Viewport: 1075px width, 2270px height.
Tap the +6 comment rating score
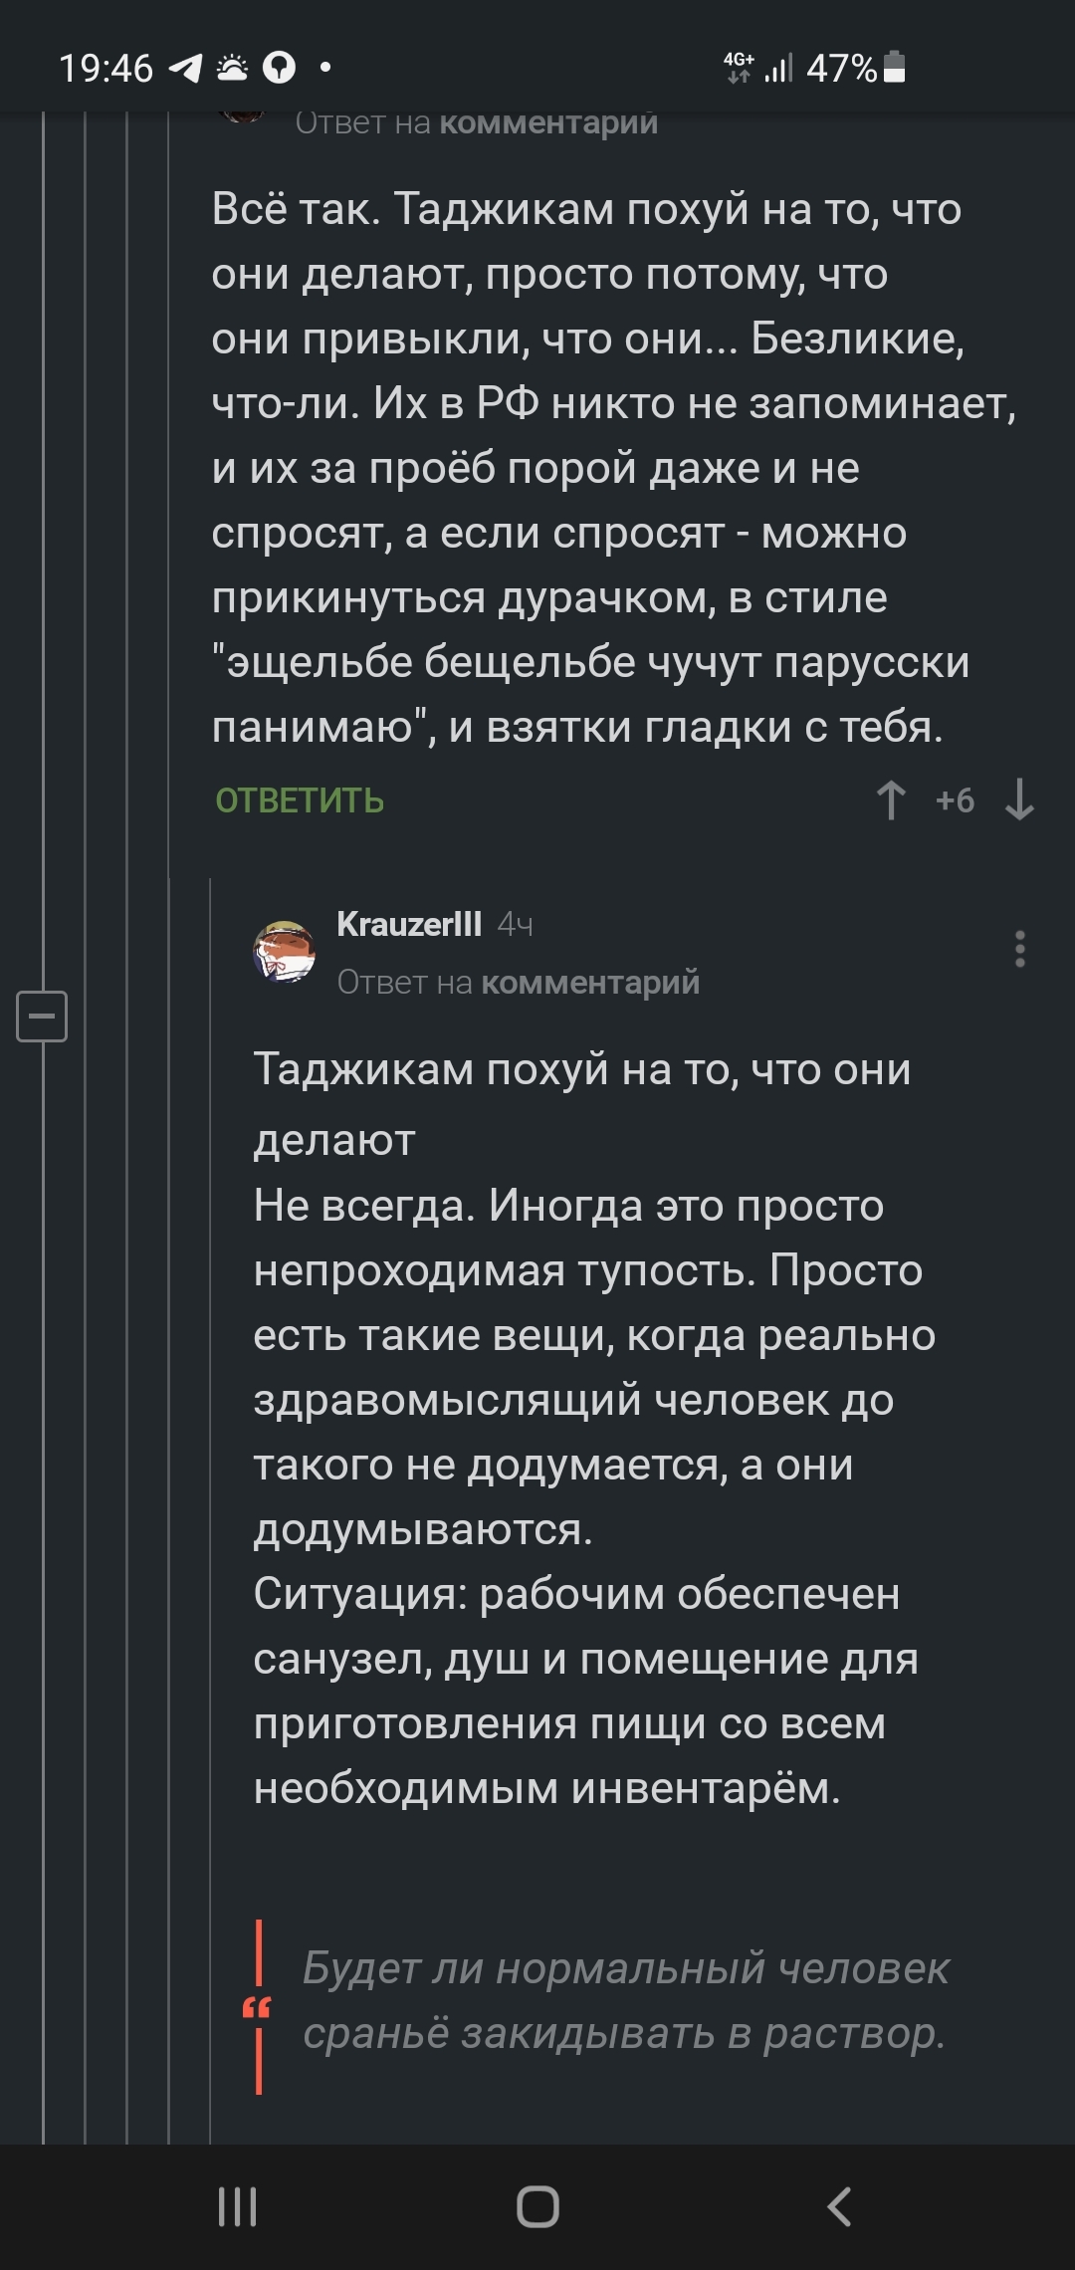(x=955, y=800)
